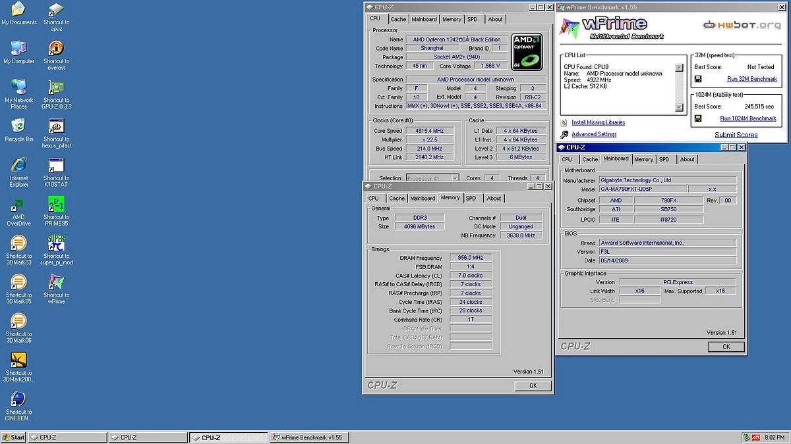The width and height of the screenshot is (791, 444).
Task: Open SPD tab in the CPU-Z Mainboard window
Action: point(664,159)
